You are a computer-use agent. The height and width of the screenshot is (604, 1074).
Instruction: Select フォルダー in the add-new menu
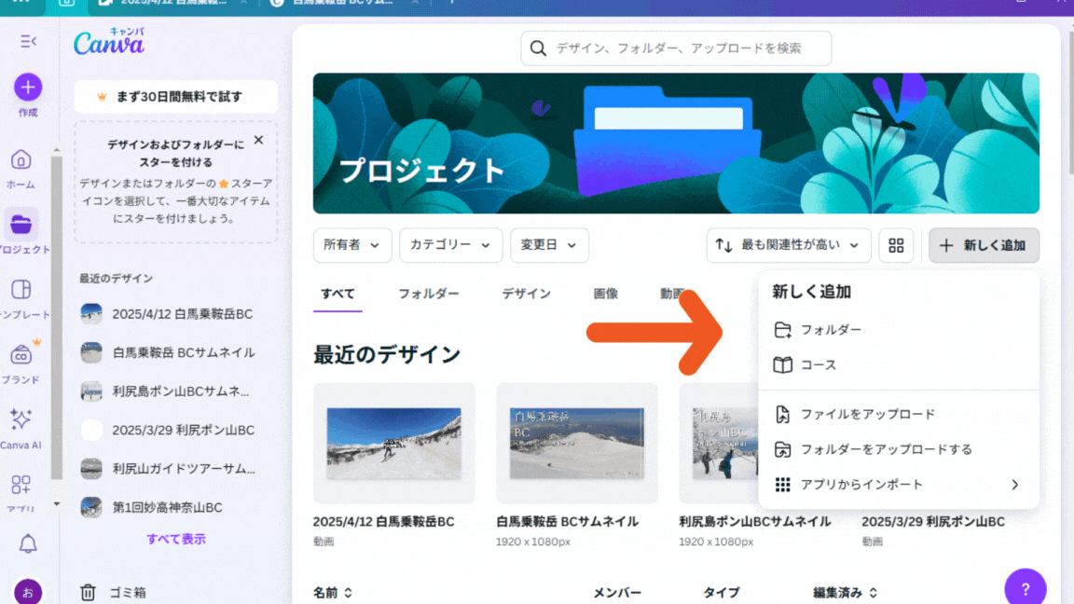coord(831,330)
